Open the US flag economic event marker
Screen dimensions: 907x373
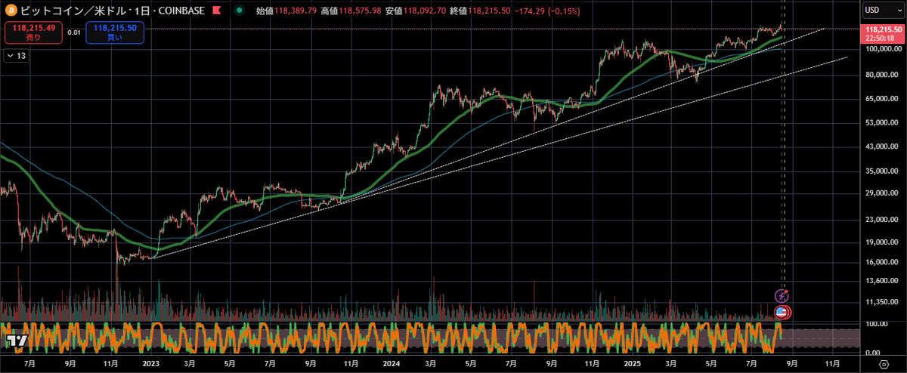pyautogui.click(x=783, y=312)
